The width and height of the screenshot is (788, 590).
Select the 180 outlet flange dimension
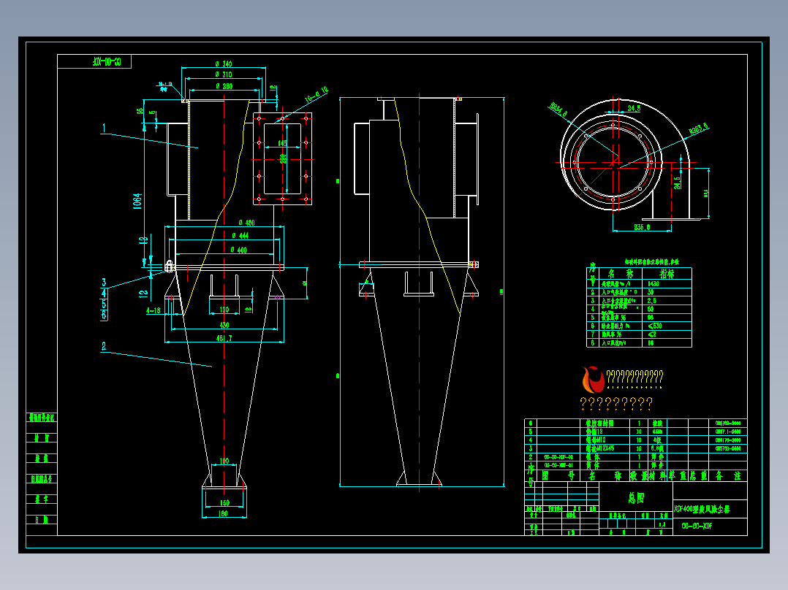[223, 513]
